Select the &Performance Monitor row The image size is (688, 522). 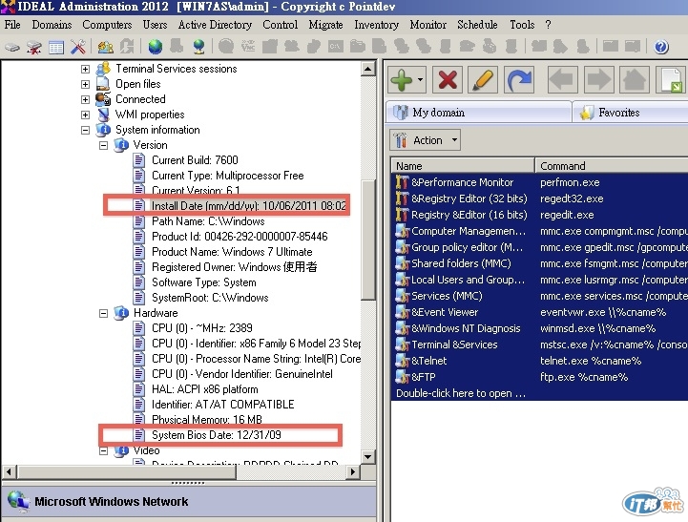pyautogui.click(x=539, y=182)
